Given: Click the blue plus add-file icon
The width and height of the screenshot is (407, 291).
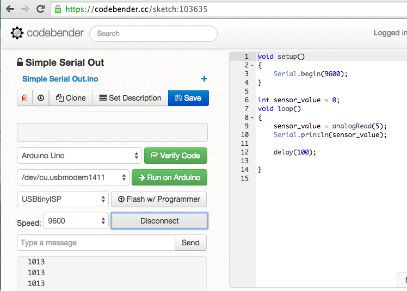Looking at the screenshot, I should click(x=204, y=79).
